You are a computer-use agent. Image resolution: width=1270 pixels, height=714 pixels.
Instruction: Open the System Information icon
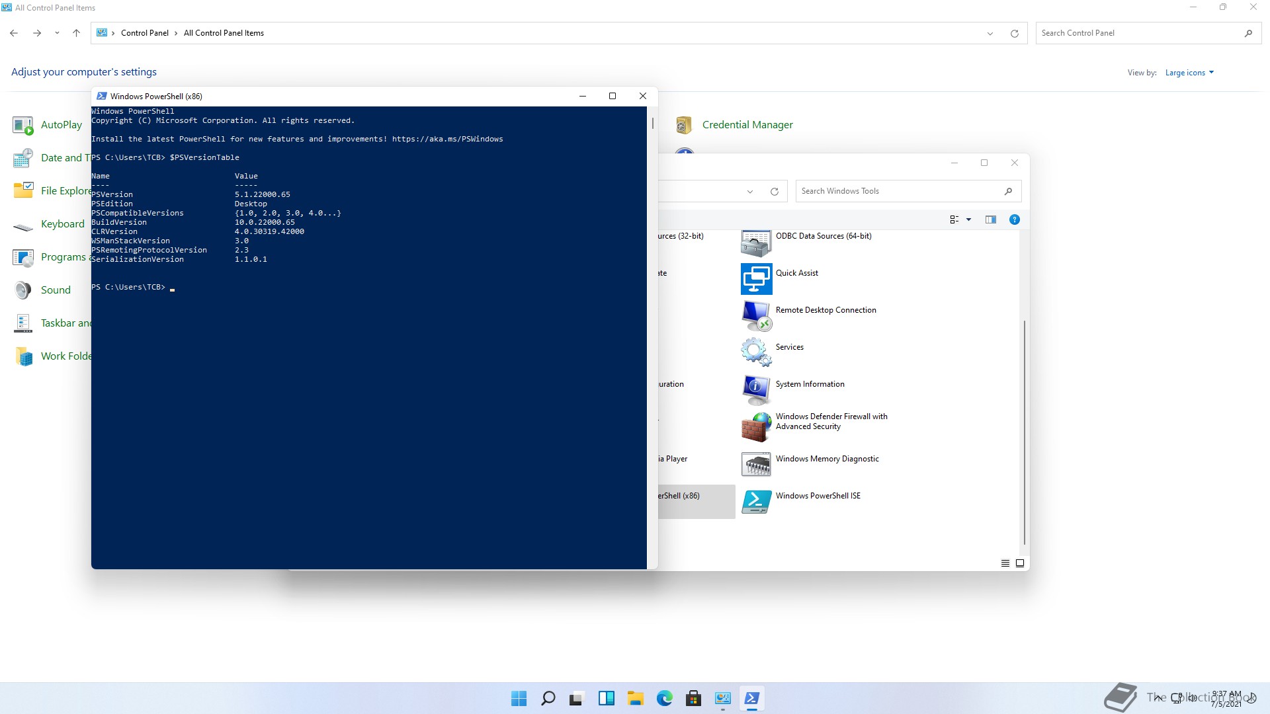pos(756,390)
